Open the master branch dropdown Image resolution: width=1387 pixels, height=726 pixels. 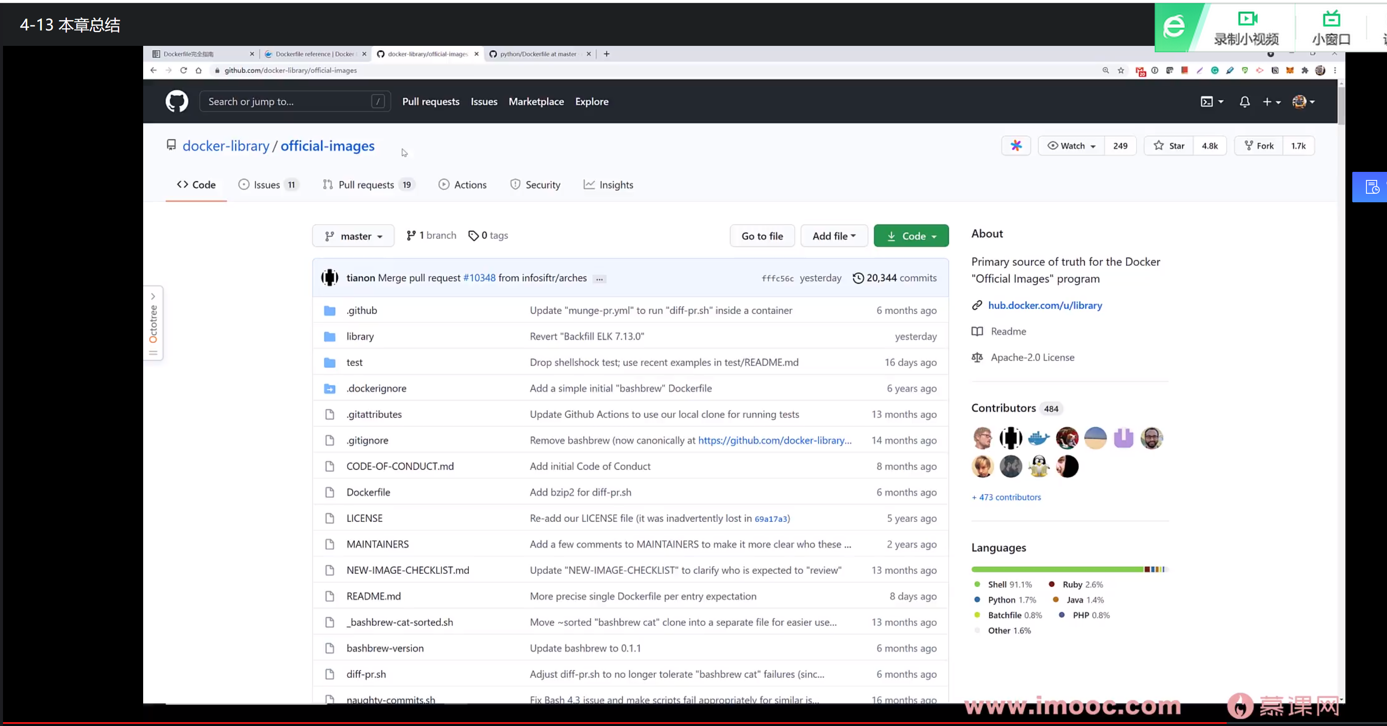[x=353, y=236]
